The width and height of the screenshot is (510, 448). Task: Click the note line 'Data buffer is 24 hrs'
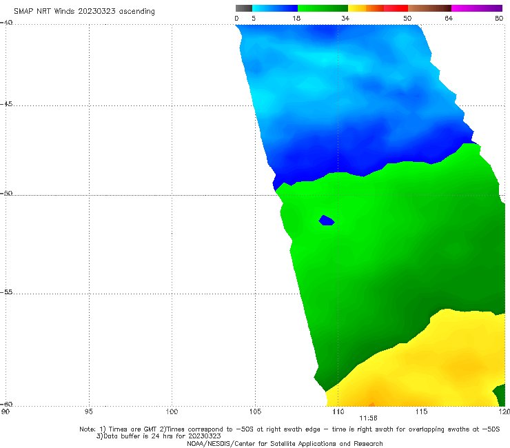click(x=159, y=436)
